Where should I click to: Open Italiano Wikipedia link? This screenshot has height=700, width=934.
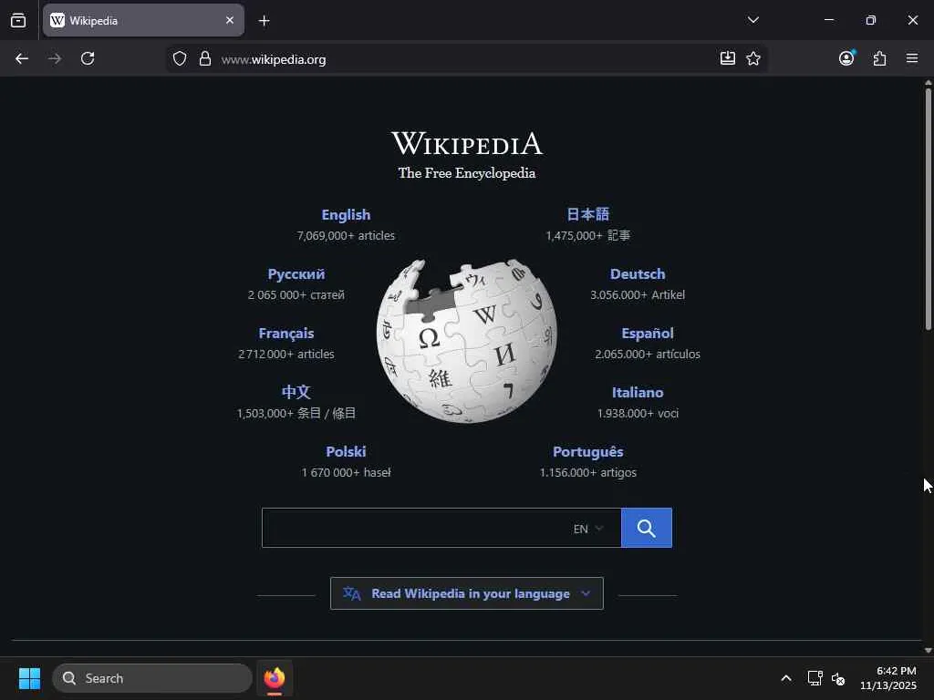(x=638, y=393)
